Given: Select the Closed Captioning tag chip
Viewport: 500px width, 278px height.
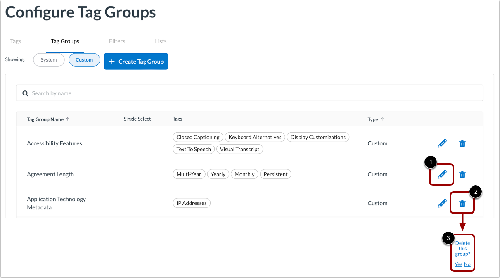Looking at the screenshot, I should tap(198, 137).
